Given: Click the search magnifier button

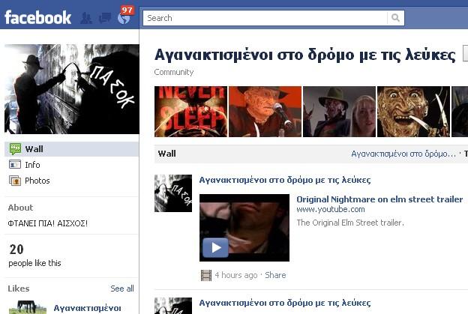Looking at the screenshot, I should pos(395,18).
